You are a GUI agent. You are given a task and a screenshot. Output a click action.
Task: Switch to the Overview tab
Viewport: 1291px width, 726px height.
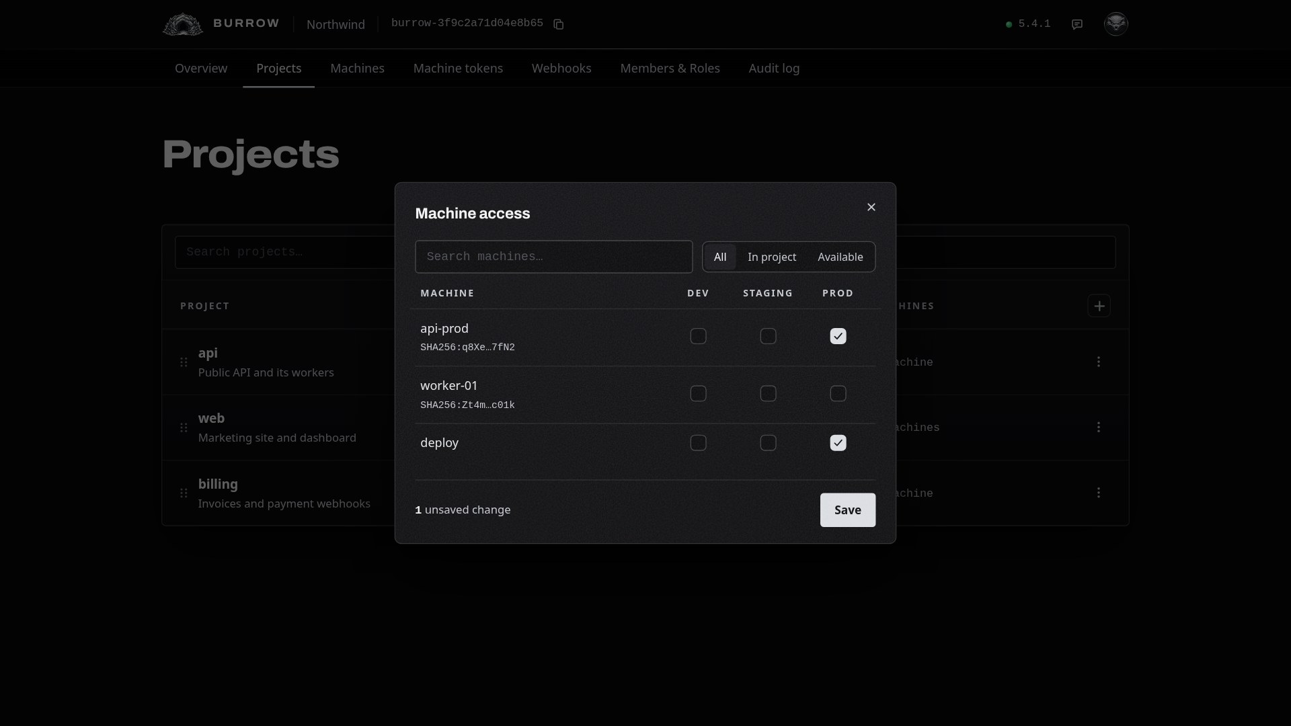pyautogui.click(x=201, y=69)
